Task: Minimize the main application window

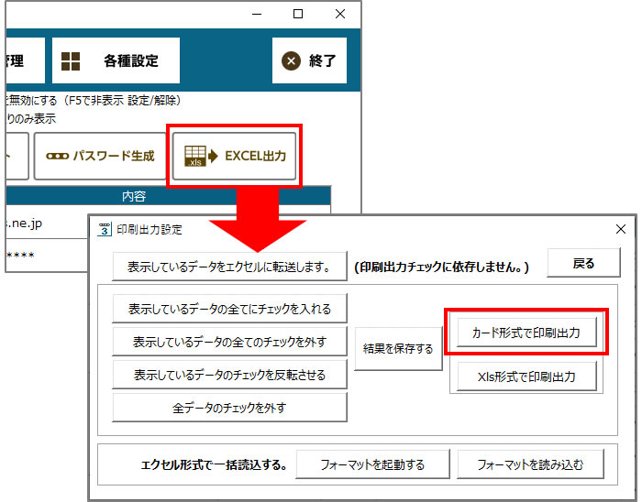Action: point(256,14)
